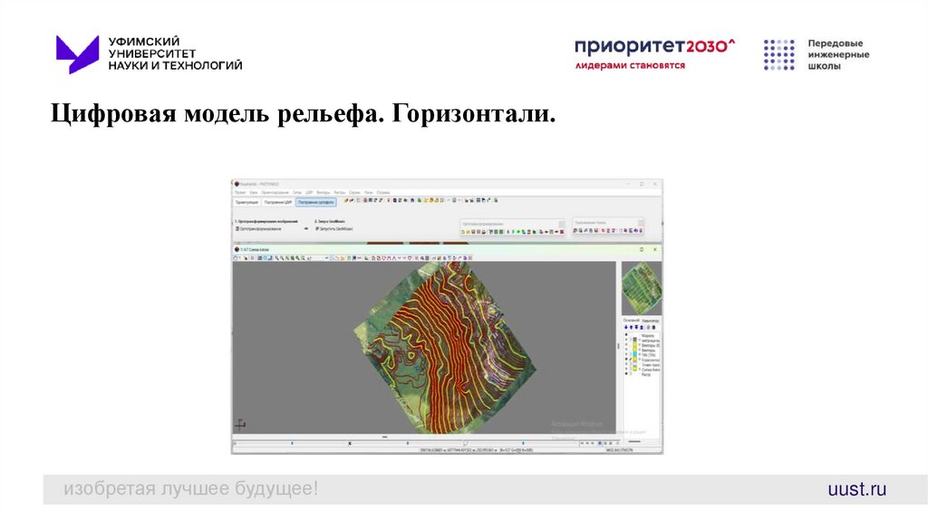This screenshot has width=928, height=520.
Task: Toggle visibility of the Маркер layer
Action: [626, 335]
